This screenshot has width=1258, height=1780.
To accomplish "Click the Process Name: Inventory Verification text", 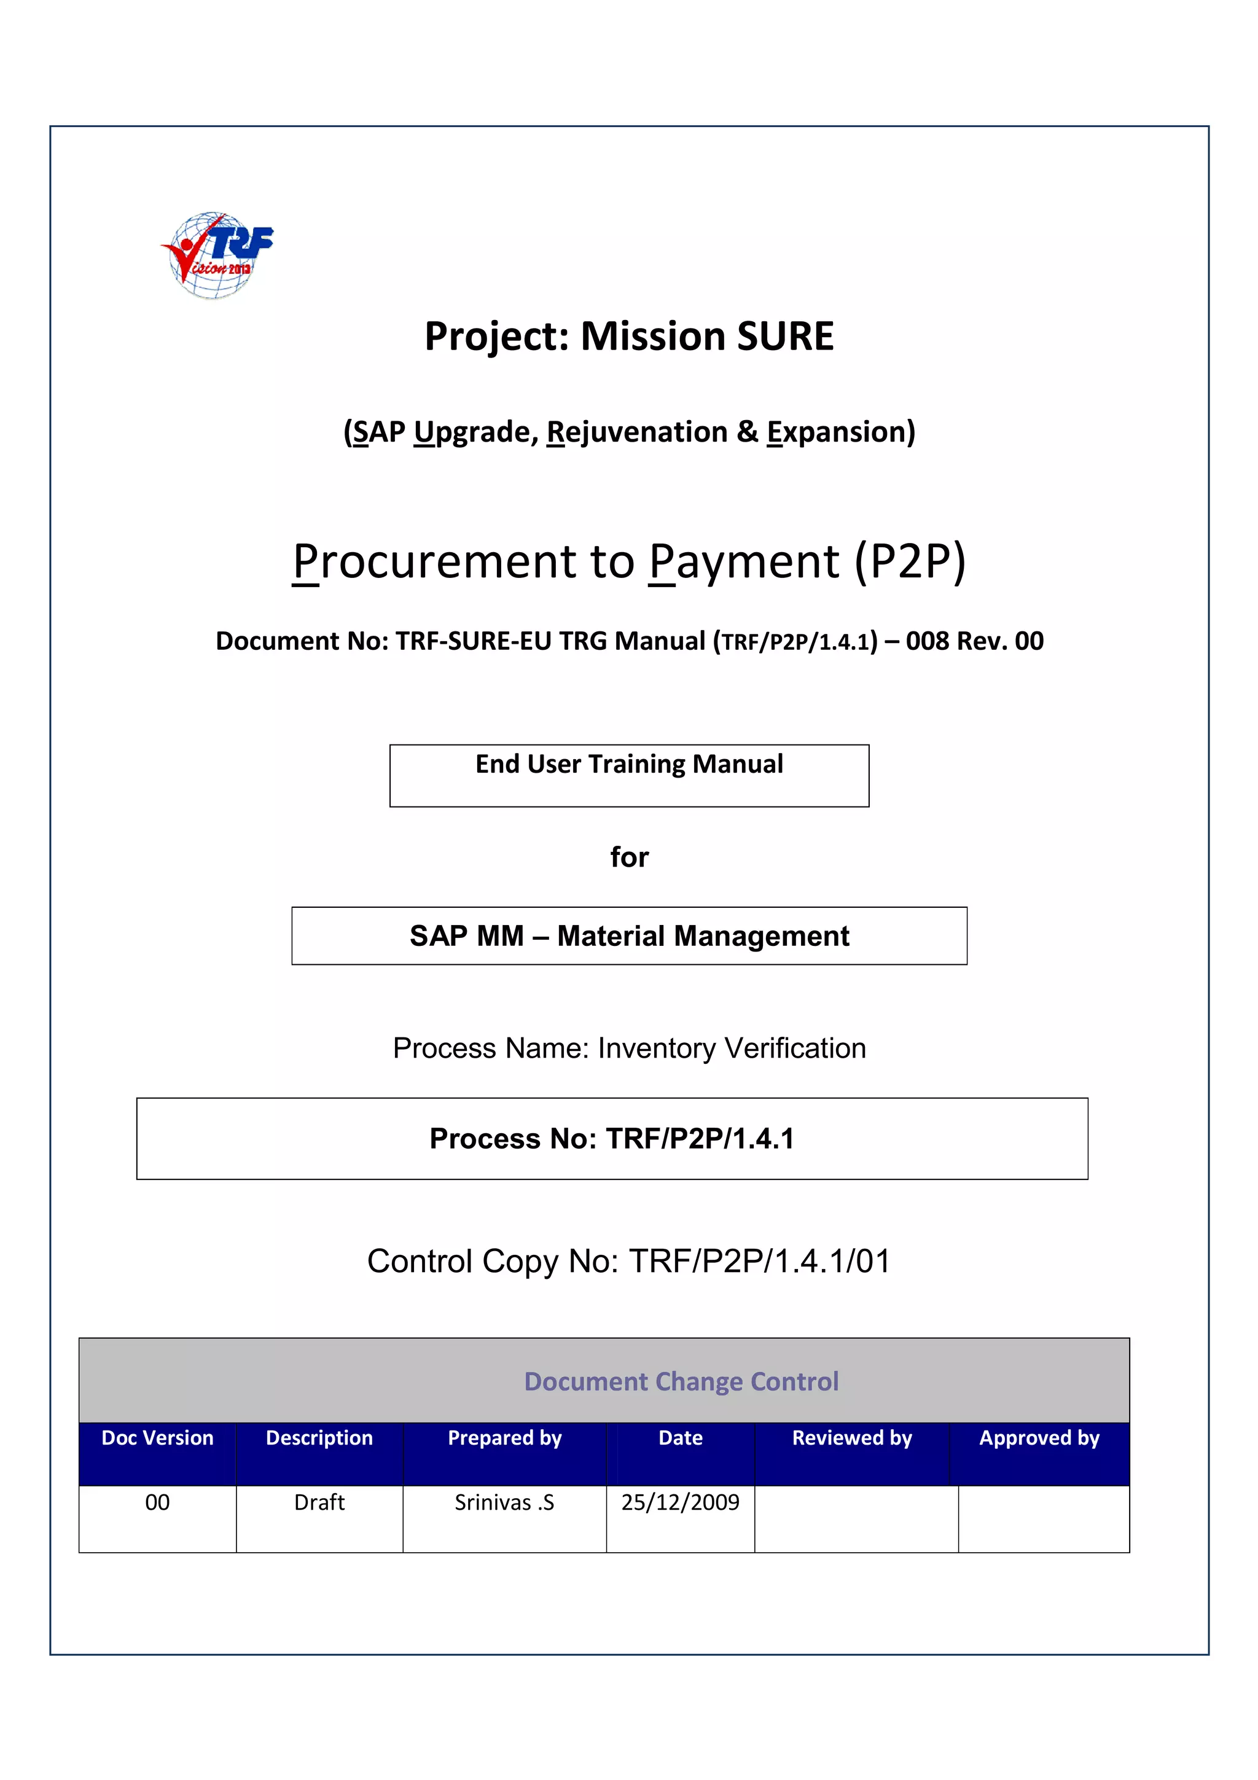I will (628, 1048).
